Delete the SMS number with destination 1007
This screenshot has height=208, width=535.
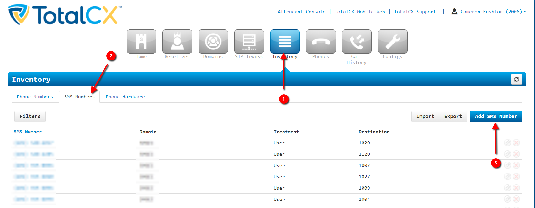516,165
